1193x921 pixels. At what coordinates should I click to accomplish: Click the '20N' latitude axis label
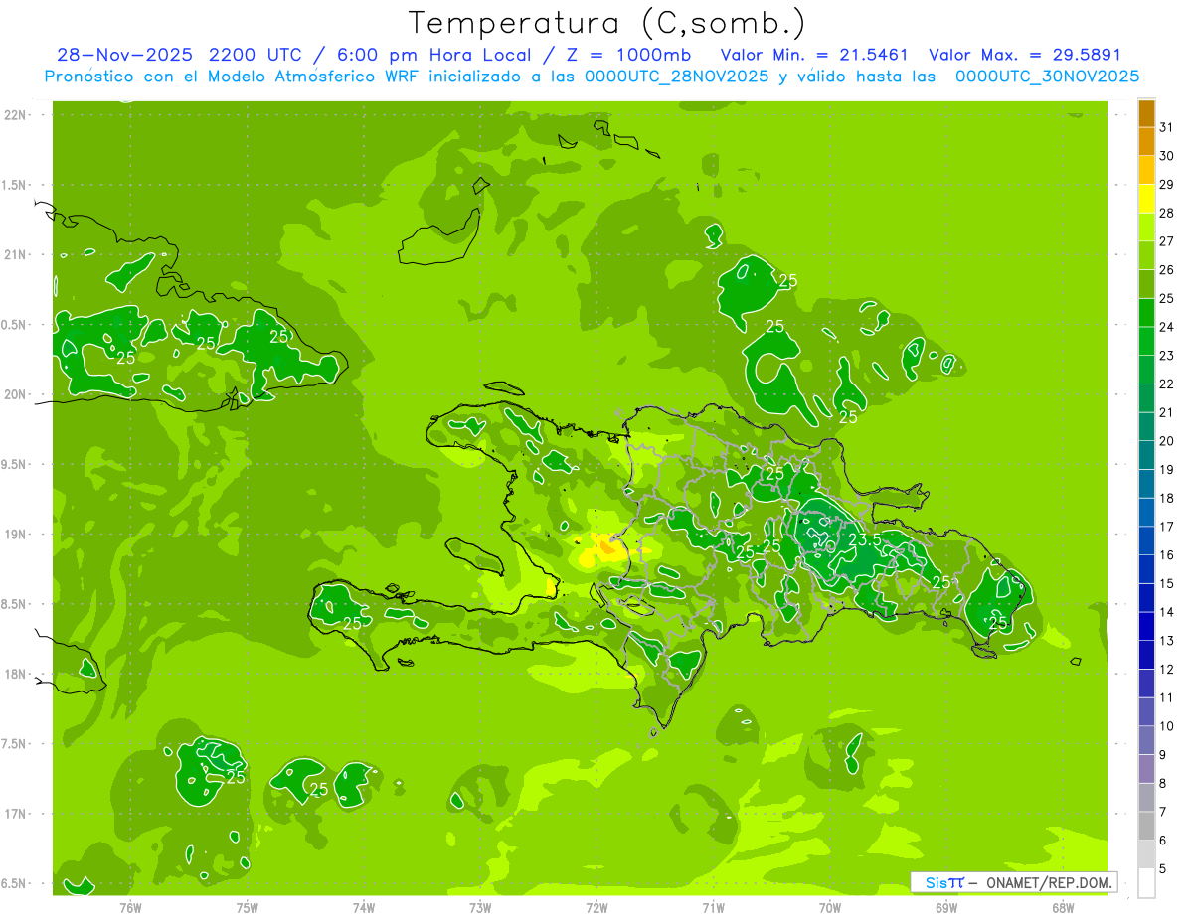click(16, 394)
